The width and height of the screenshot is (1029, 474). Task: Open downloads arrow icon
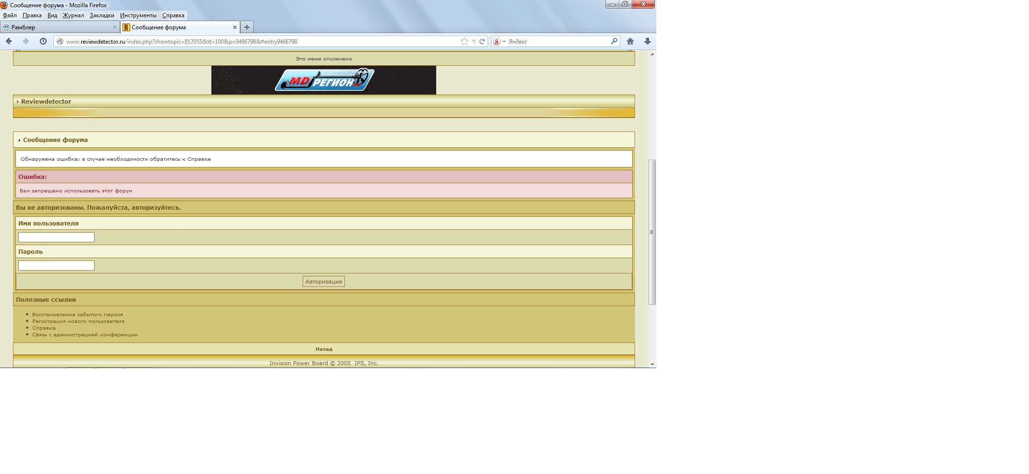click(x=647, y=41)
